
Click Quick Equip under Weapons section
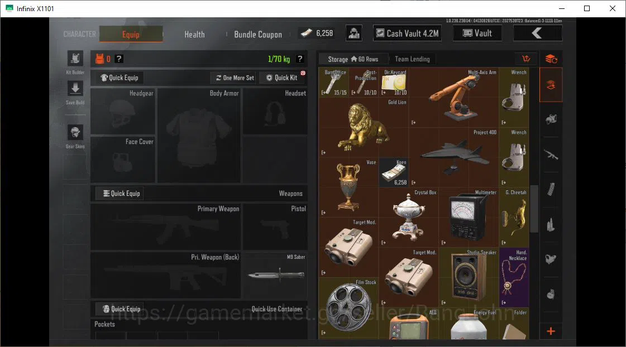coord(120,194)
